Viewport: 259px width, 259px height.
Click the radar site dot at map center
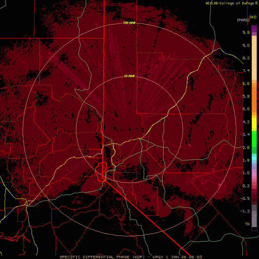129,129
